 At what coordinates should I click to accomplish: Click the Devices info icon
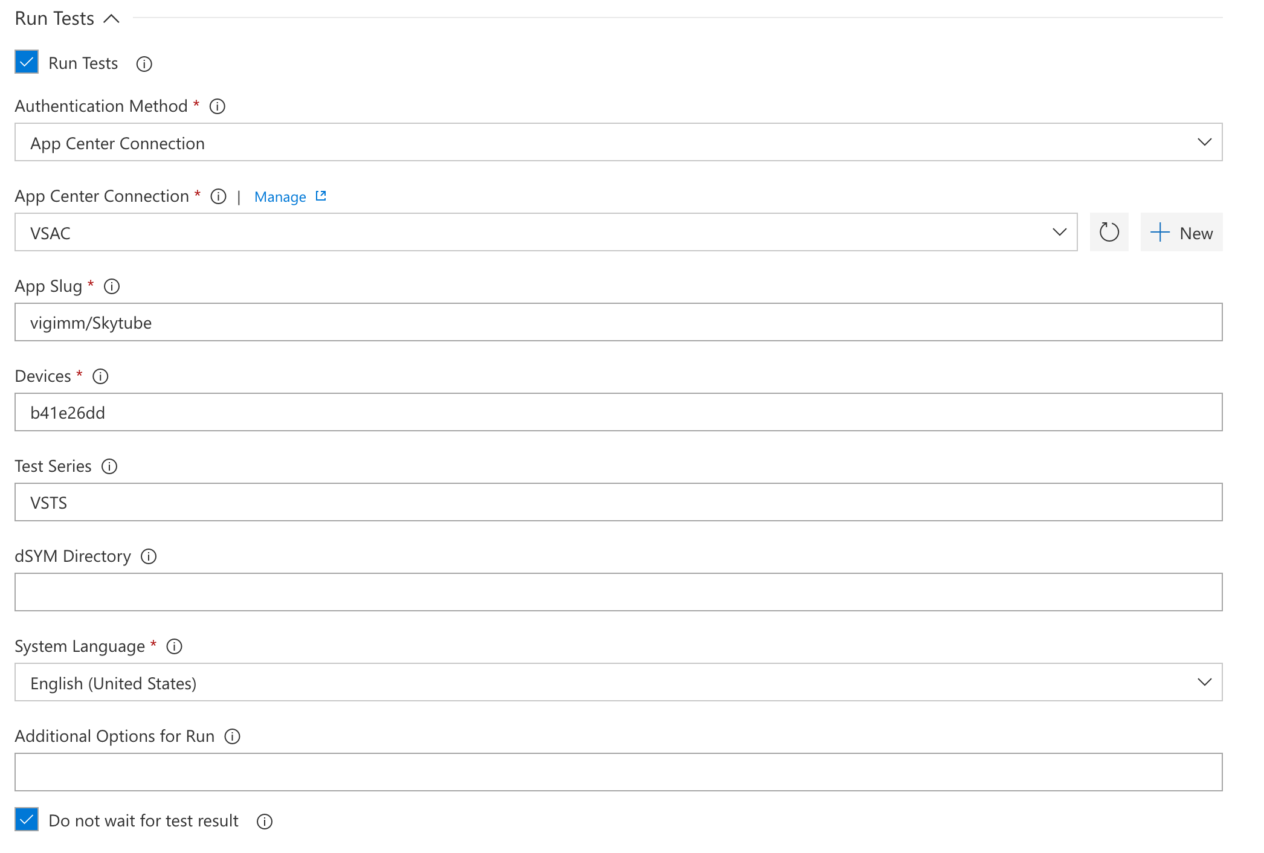(101, 376)
